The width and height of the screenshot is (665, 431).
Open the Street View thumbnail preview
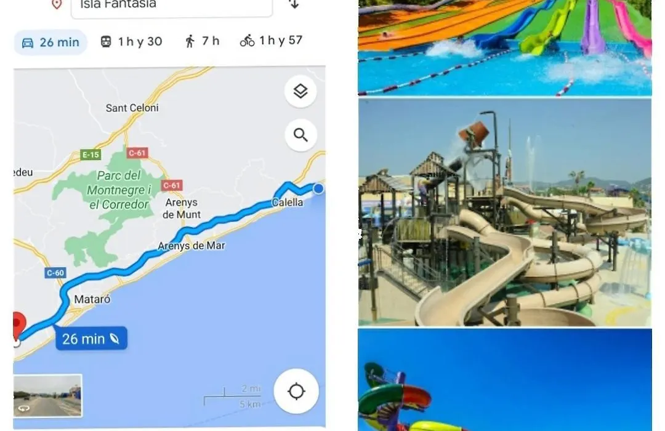pyautogui.click(x=47, y=395)
